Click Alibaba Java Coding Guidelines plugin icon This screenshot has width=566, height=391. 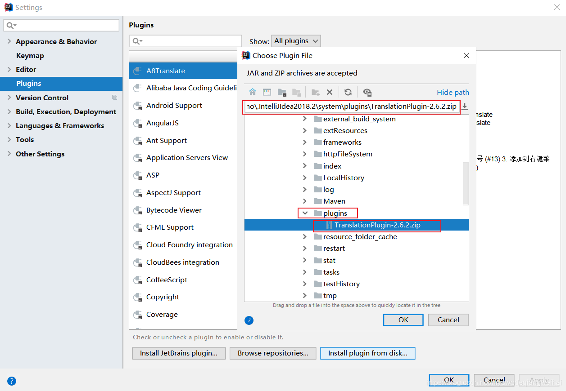pyautogui.click(x=138, y=88)
